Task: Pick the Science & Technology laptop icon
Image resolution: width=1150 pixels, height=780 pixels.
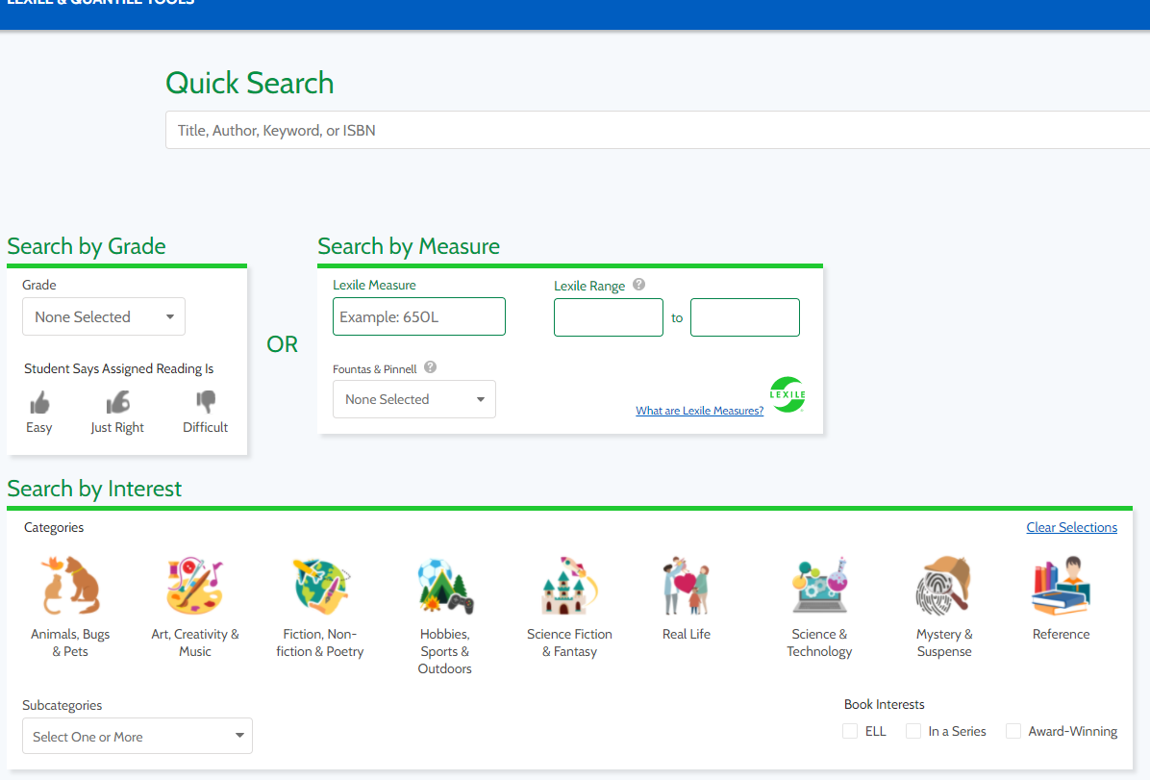Action: (819, 586)
